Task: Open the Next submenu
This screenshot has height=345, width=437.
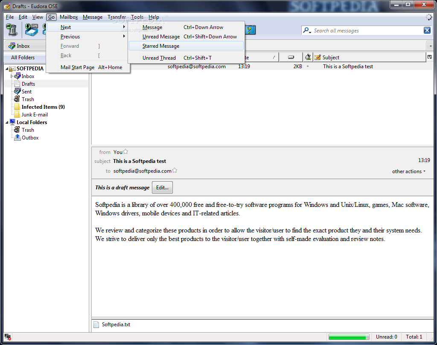Action: tap(88, 27)
